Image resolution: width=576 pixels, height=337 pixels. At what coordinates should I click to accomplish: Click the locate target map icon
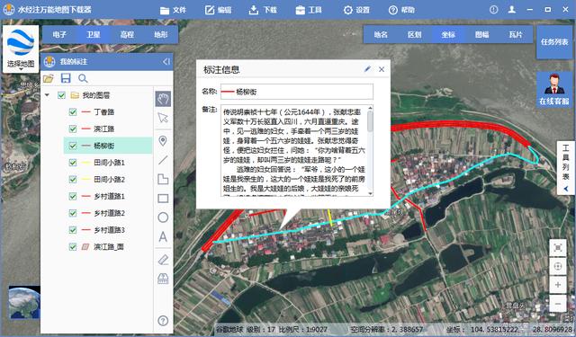pyautogui.click(x=558, y=267)
